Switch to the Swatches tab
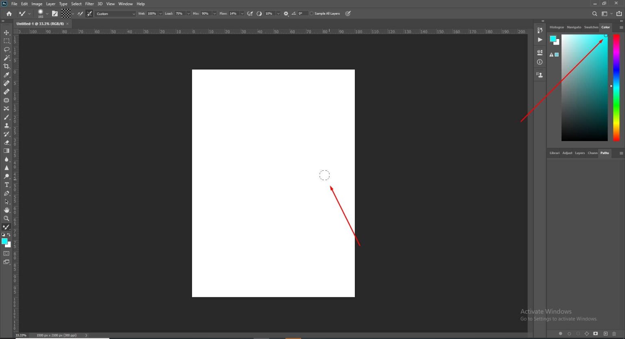Viewport: 625px width, 339px height. point(591,27)
